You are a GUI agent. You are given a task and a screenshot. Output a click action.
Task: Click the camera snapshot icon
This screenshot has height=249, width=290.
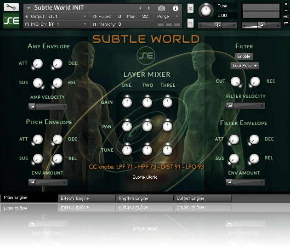pos(161,8)
